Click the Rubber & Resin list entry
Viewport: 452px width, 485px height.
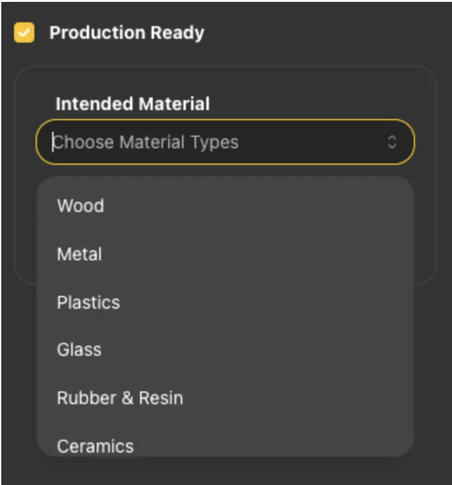[120, 398]
